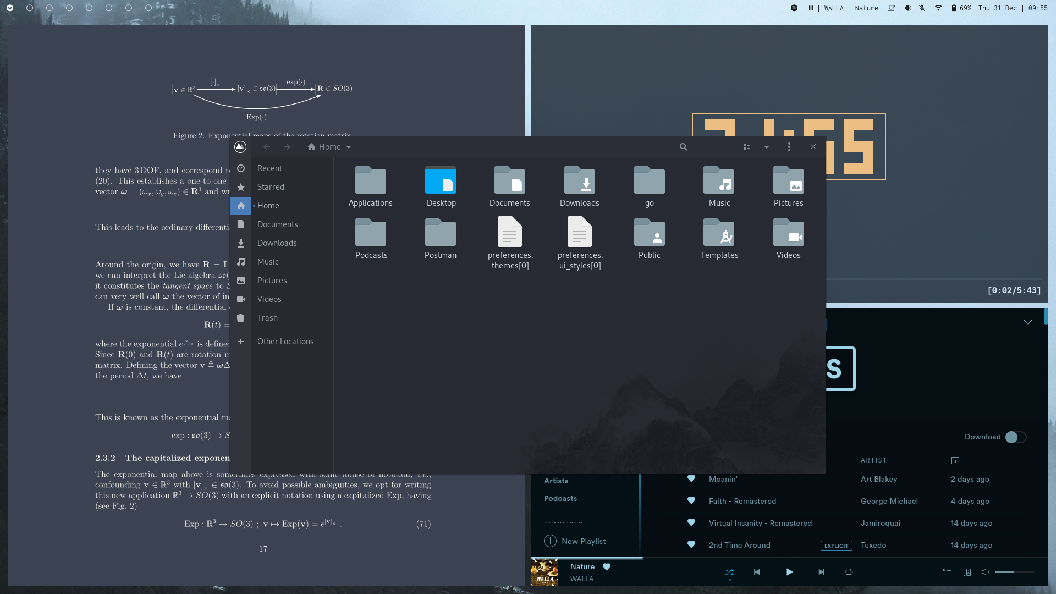Open the Documents folder icon in grid
The width and height of the screenshot is (1056, 594).
point(510,186)
